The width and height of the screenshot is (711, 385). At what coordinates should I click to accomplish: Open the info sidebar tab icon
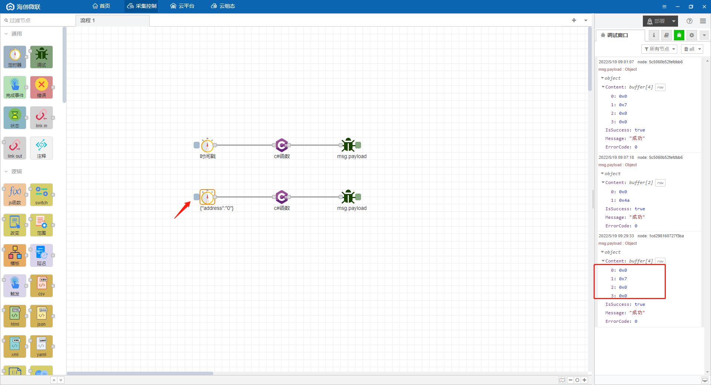(x=654, y=35)
